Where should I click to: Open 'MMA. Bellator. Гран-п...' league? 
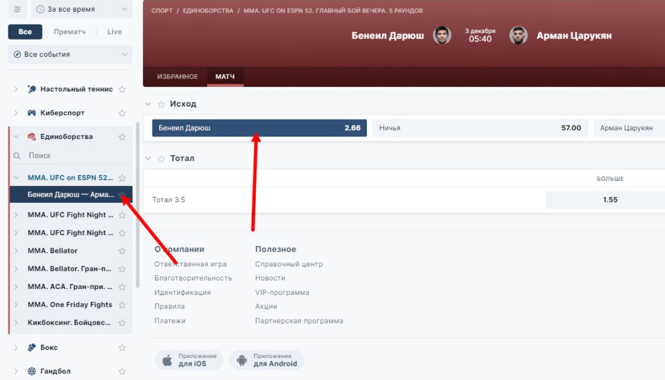pos(69,268)
